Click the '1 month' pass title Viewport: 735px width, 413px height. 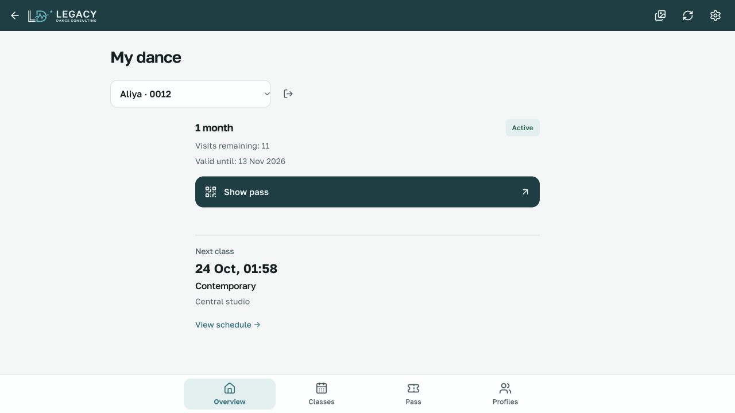214,128
